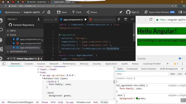Open Application tab in DevTools
186x104 pixels.
(111, 64)
